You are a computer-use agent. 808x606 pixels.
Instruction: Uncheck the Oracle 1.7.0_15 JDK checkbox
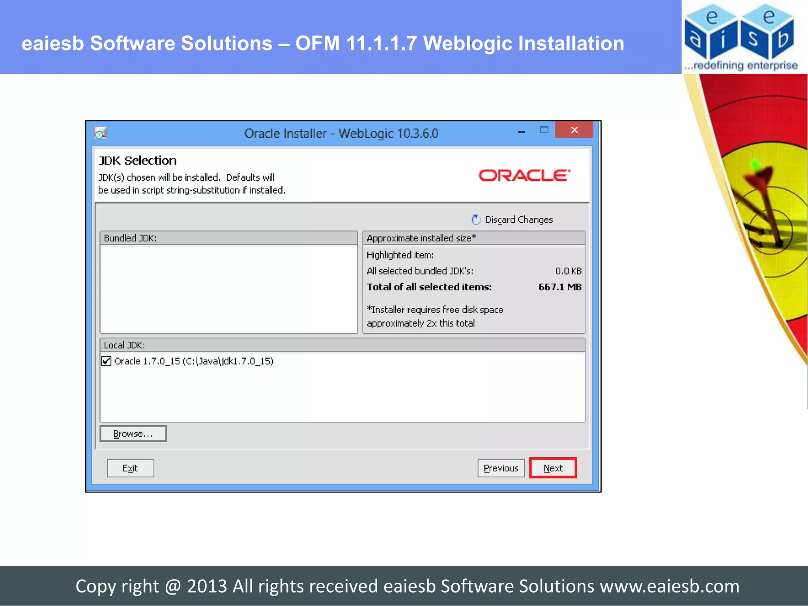(x=107, y=361)
